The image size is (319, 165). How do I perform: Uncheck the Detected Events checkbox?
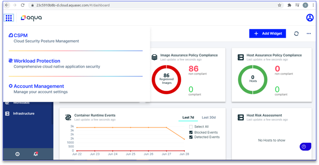tap(191, 137)
